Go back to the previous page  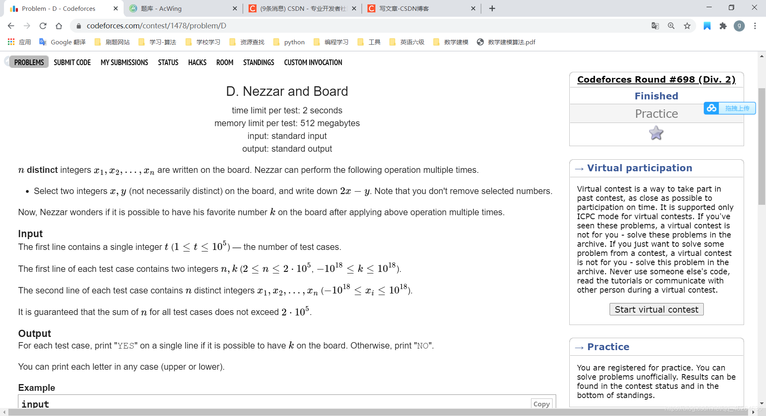point(11,26)
